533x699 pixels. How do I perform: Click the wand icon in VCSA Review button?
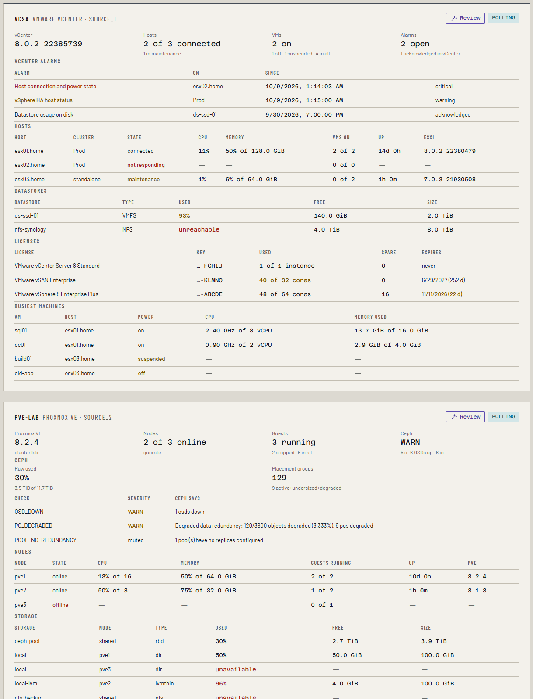[x=454, y=18]
